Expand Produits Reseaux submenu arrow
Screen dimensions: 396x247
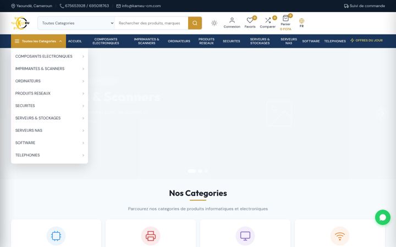(x=83, y=93)
